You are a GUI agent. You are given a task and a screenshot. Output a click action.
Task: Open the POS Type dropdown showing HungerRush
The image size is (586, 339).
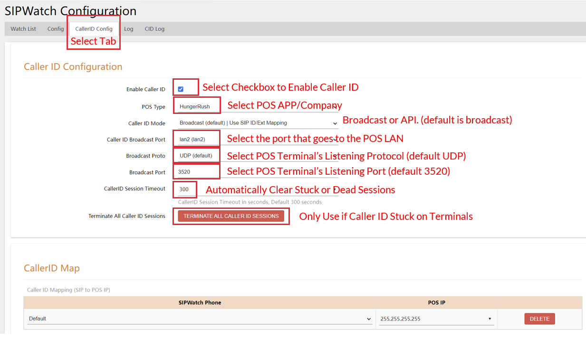257,107
